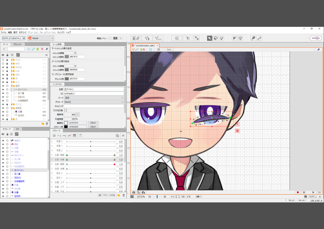Toggle the grid icon in canvas toolbar
324x229 pixels.
click(x=158, y=49)
